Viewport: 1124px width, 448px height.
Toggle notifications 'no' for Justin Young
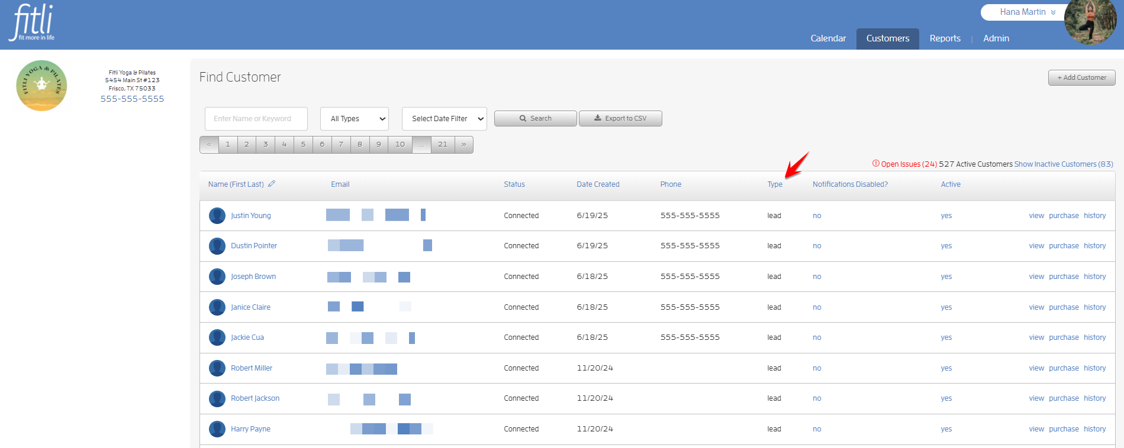point(817,216)
